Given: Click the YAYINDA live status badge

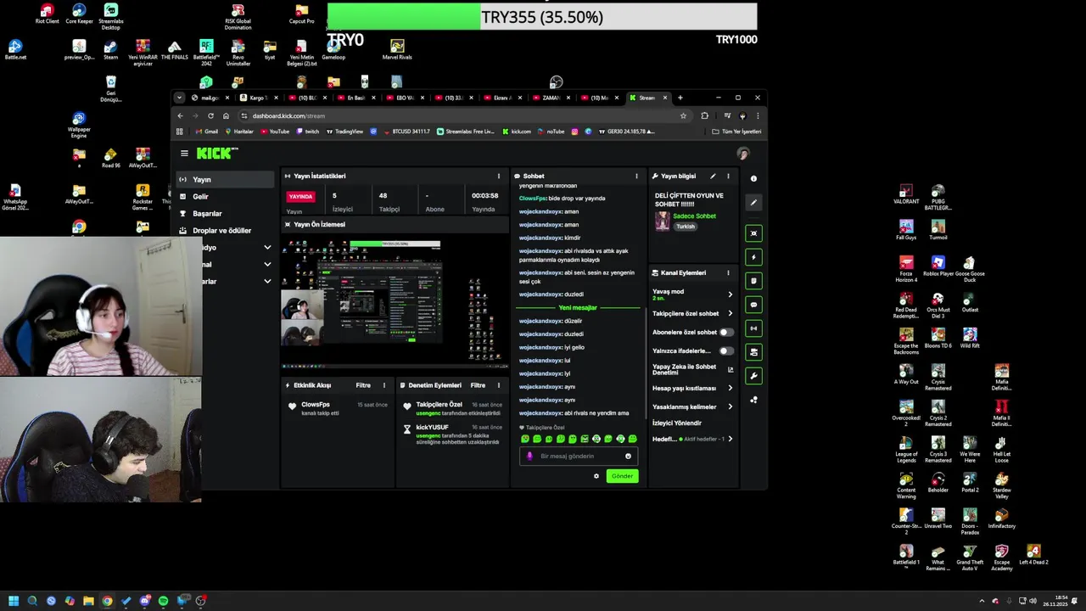Looking at the screenshot, I should click(x=300, y=196).
